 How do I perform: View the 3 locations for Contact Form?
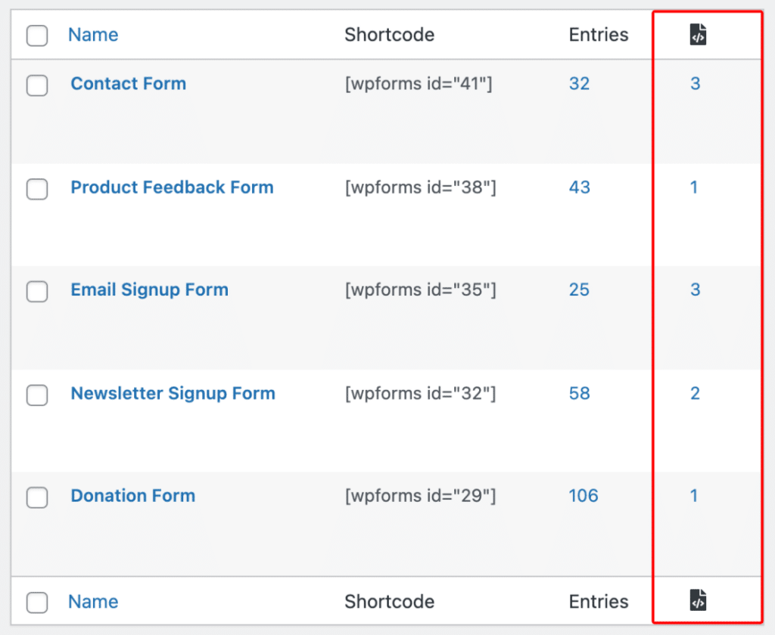(695, 84)
